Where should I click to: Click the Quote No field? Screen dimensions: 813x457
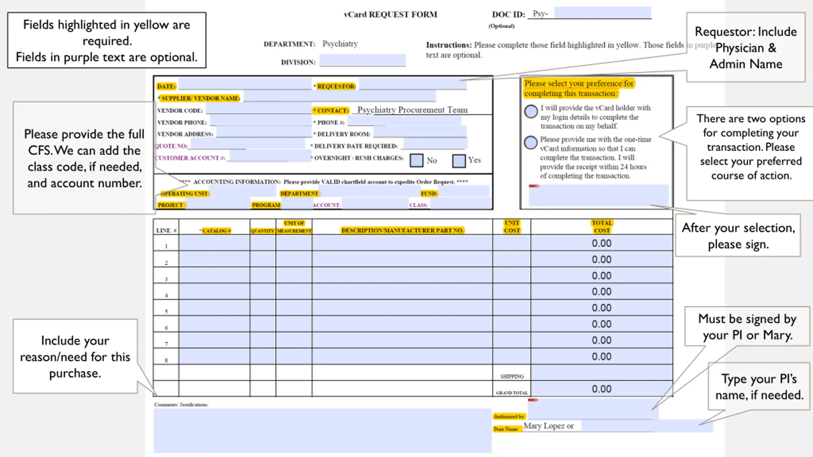click(x=248, y=144)
